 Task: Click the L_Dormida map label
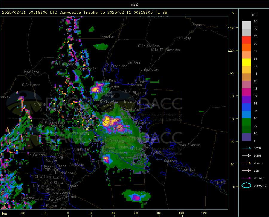point(187,170)
